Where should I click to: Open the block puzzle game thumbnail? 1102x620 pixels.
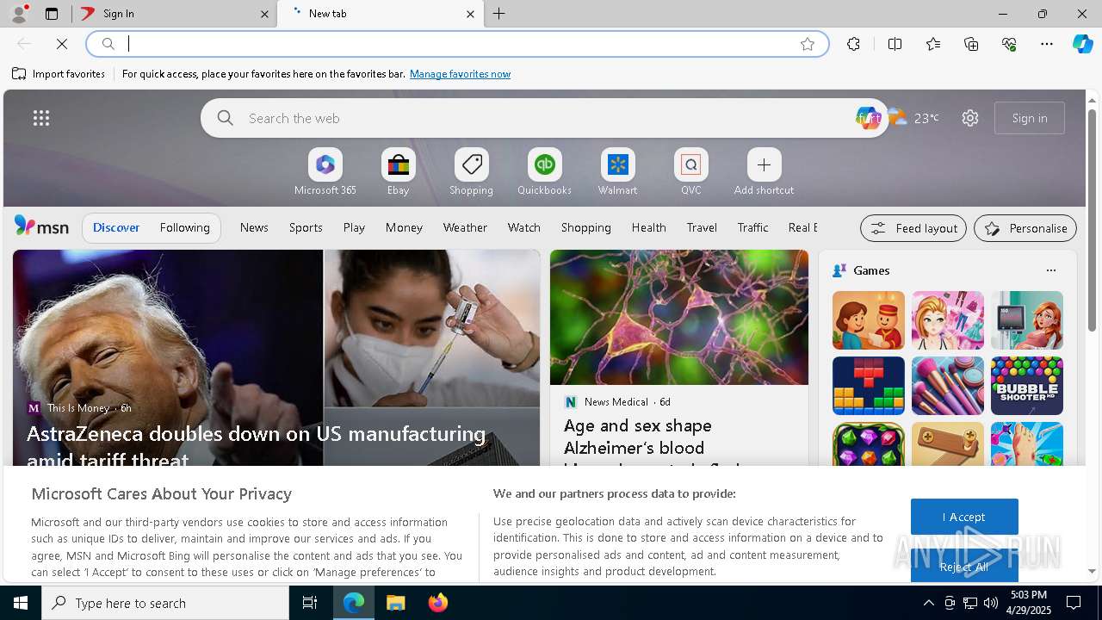click(869, 386)
